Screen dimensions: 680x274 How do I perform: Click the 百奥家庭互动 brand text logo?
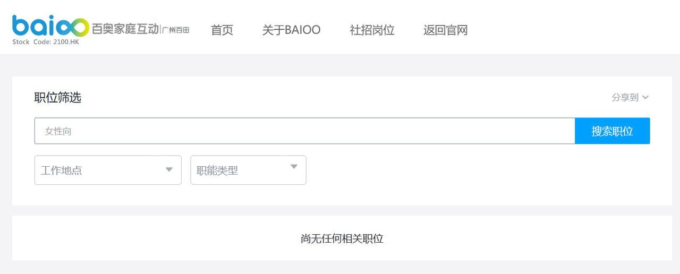coord(125,29)
